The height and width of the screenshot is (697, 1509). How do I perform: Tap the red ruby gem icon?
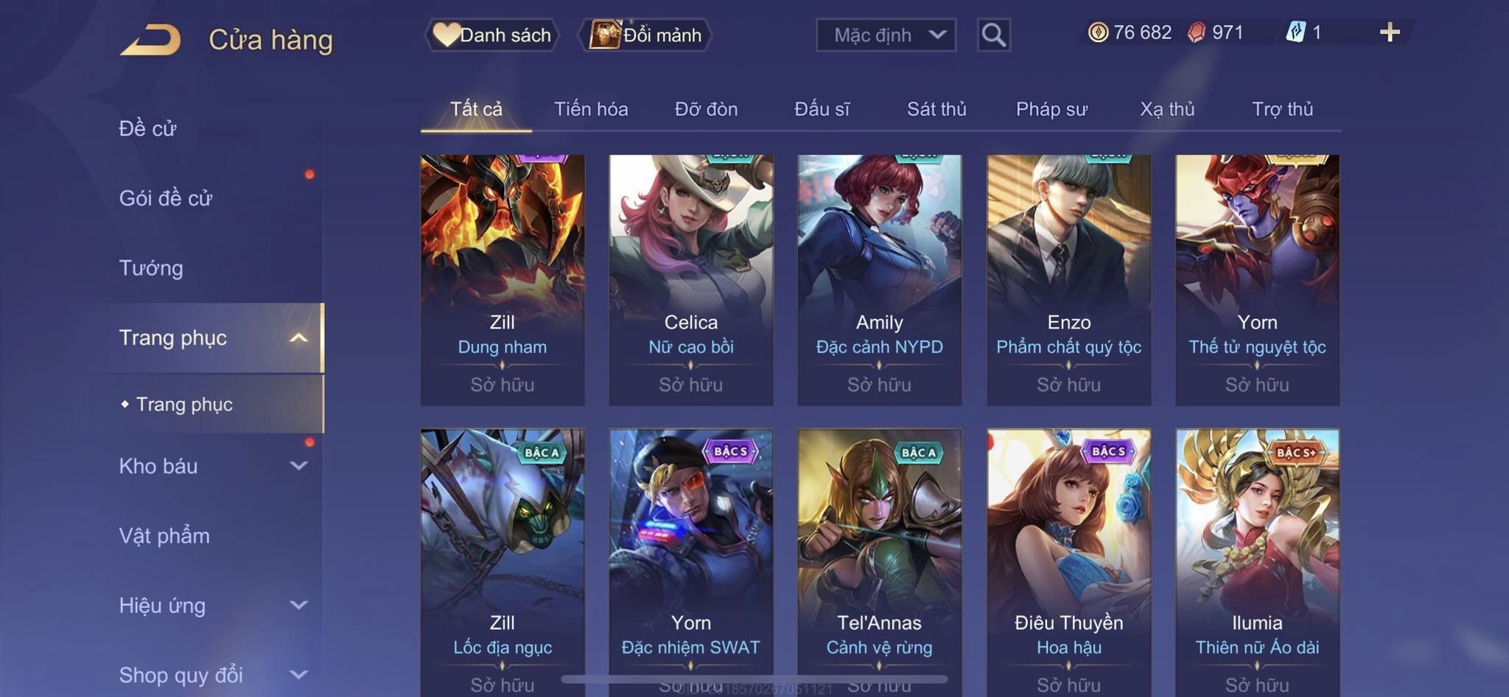pos(1197,32)
